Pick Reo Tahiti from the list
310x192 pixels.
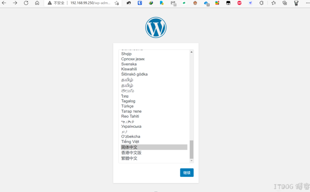pyautogui.click(x=154, y=116)
